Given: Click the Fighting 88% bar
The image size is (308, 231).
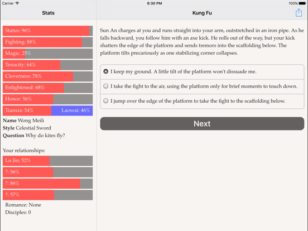Looking at the screenshot, I should click(x=48, y=42).
